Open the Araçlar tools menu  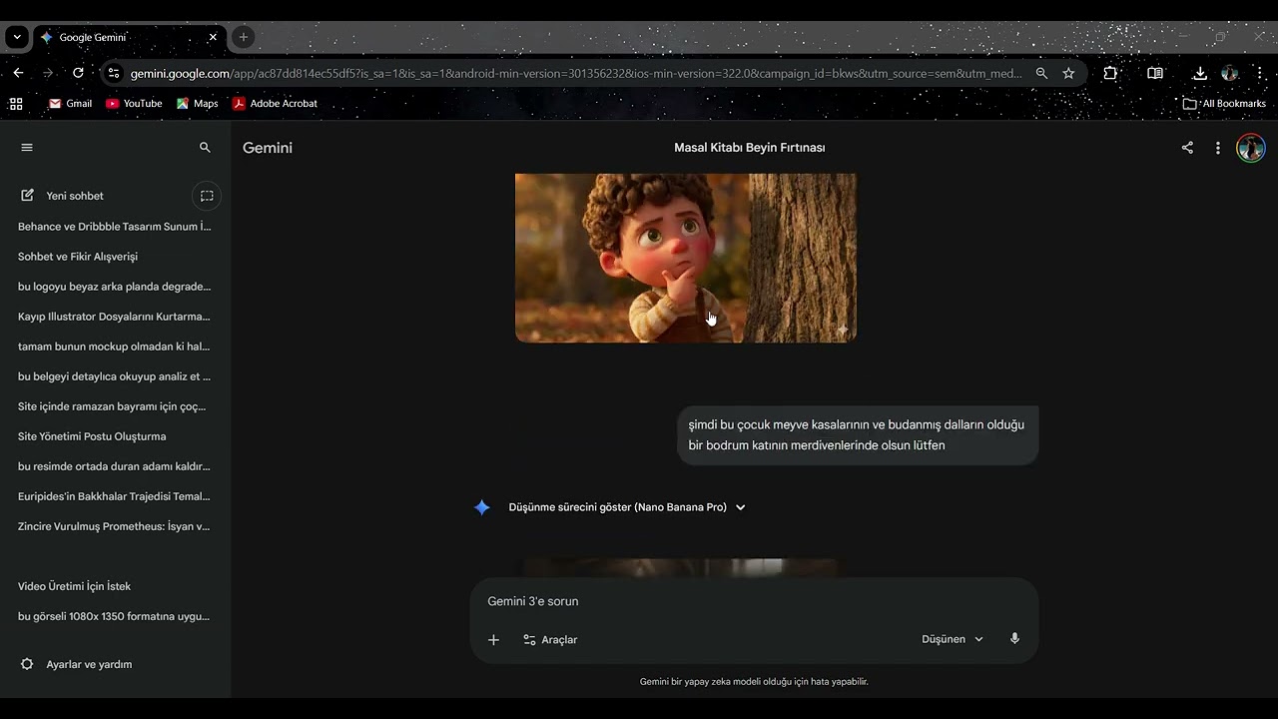coord(550,640)
